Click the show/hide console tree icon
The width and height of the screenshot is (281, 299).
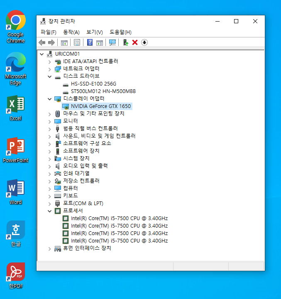click(64, 42)
